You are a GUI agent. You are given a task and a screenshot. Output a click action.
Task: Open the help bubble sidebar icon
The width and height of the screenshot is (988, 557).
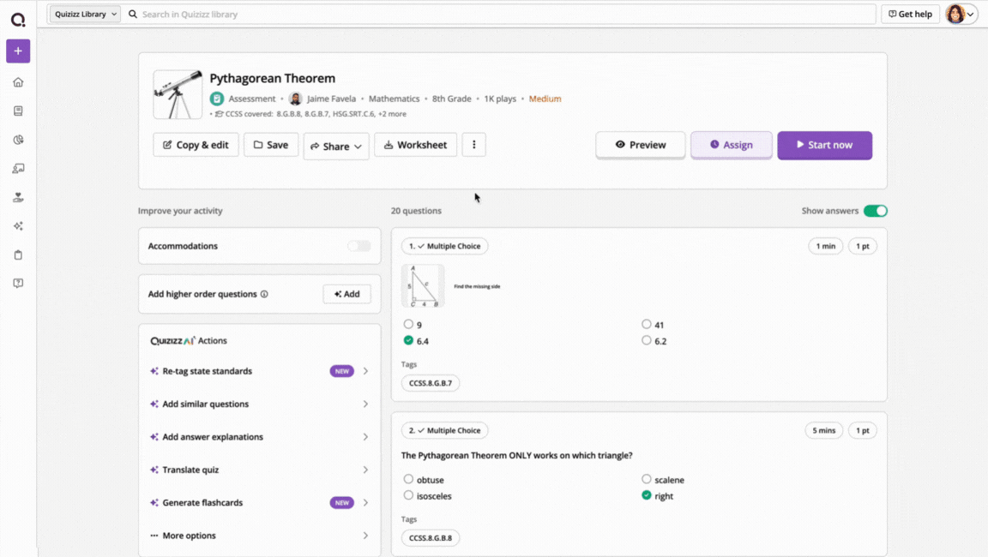pyautogui.click(x=18, y=284)
